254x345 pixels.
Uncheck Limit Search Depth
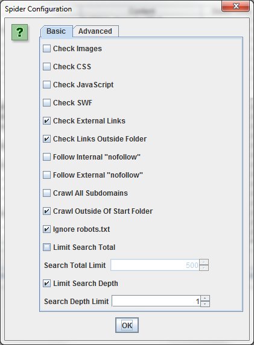[x=46, y=283]
